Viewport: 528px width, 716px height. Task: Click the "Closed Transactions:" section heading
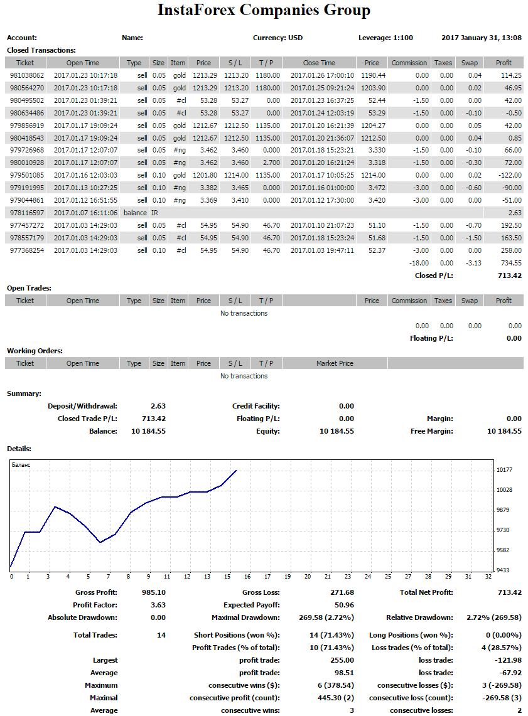pyautogui.click(x=41, y=50)
